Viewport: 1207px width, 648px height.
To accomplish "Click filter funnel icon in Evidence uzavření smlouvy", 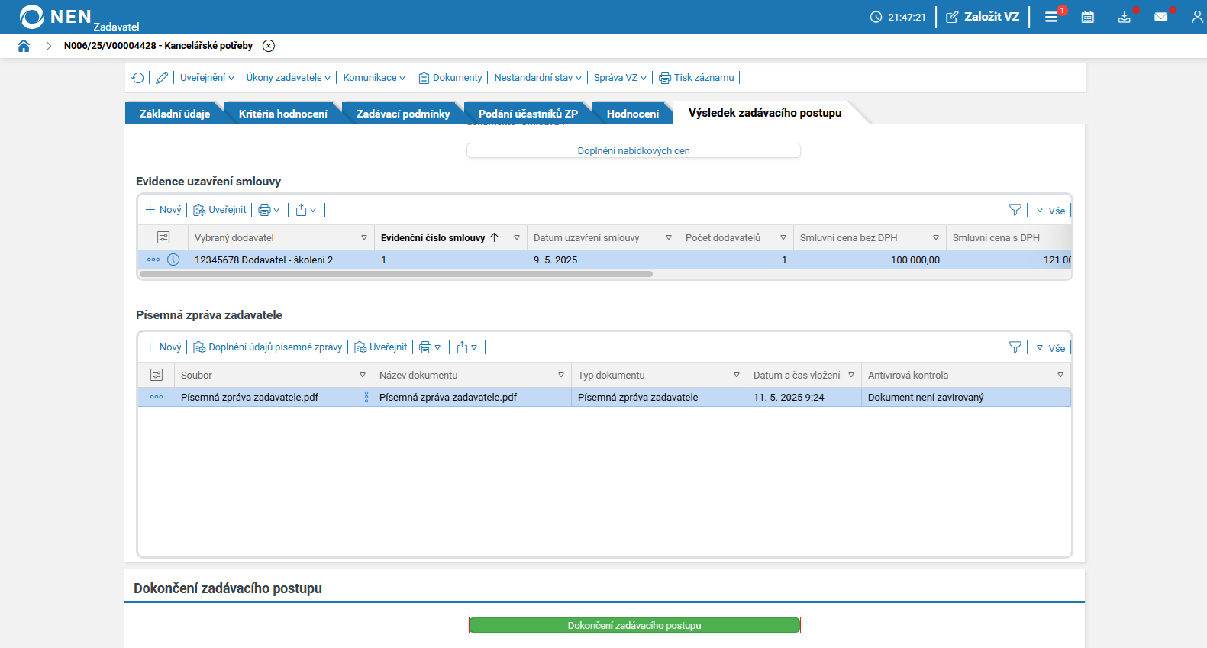I will 1015,210.
